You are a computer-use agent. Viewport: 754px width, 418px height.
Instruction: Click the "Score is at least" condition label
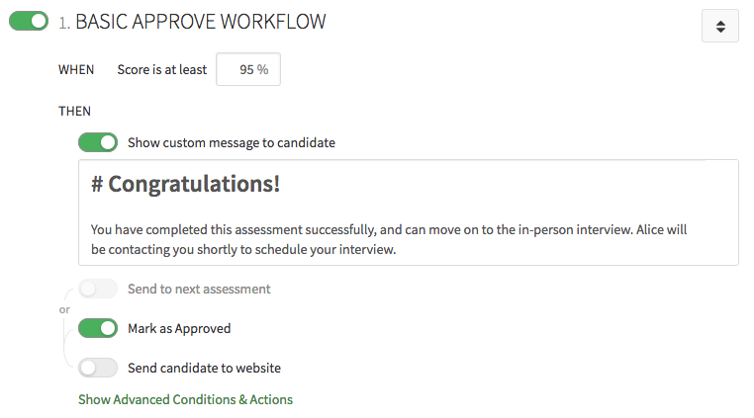click(x=161, y=69)
